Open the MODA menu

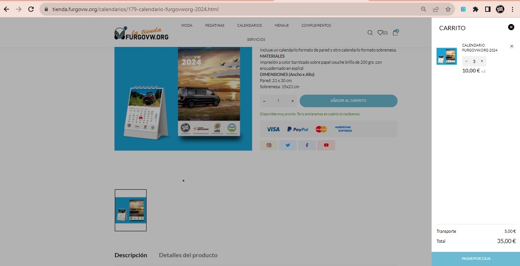point(187,26)
